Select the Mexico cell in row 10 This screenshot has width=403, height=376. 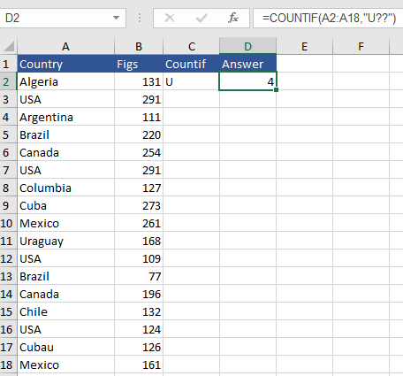pos(65,223)
